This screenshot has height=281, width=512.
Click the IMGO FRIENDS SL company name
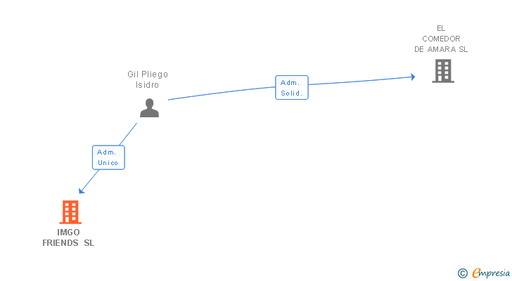pyautogui.click(x=68, y=237)
